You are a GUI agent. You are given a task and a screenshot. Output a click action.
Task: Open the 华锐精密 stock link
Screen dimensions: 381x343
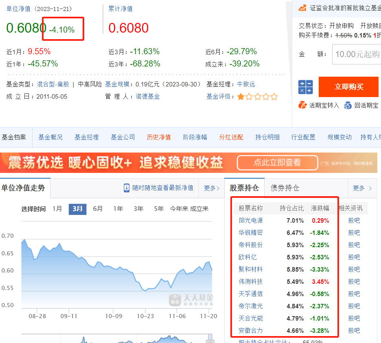[x=250, y=233]
